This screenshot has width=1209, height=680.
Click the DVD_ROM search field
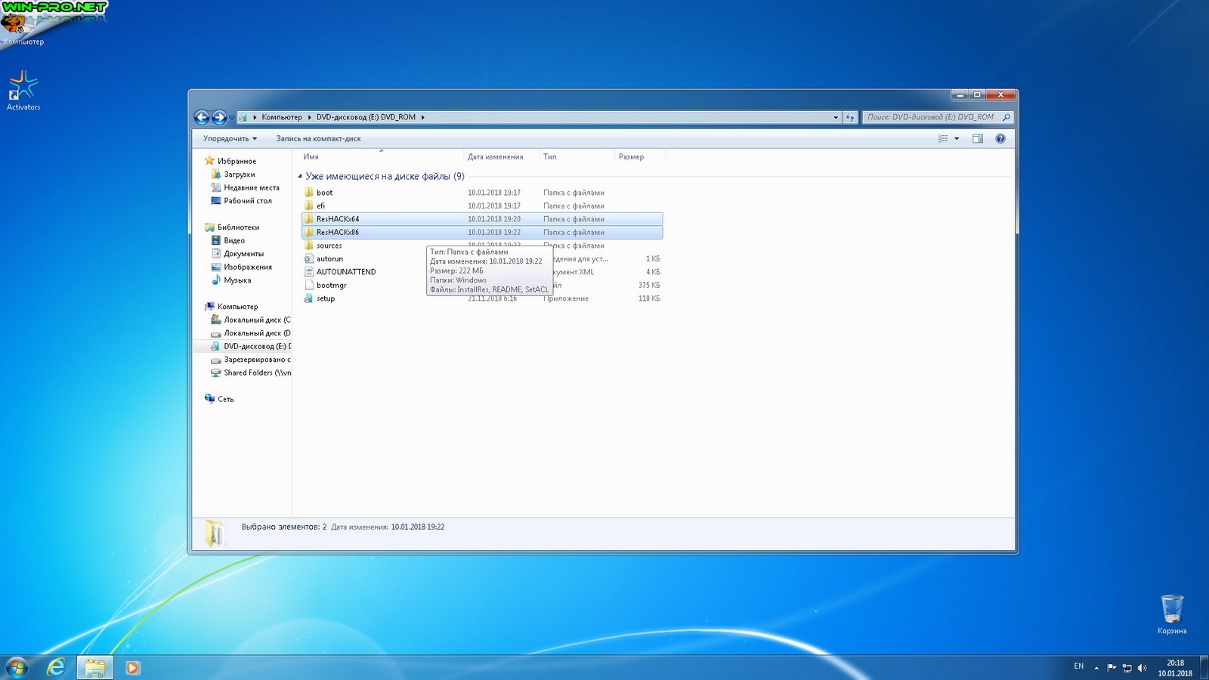pyautogui.click(x=931, y=117)
